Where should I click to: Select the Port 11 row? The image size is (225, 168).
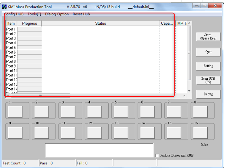96,75
